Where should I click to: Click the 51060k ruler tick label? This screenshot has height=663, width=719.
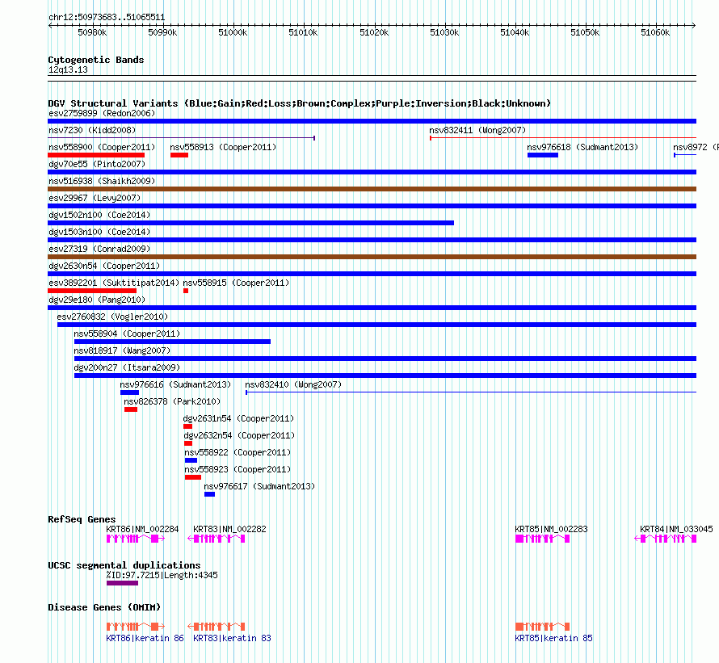(x=655, y=32)
